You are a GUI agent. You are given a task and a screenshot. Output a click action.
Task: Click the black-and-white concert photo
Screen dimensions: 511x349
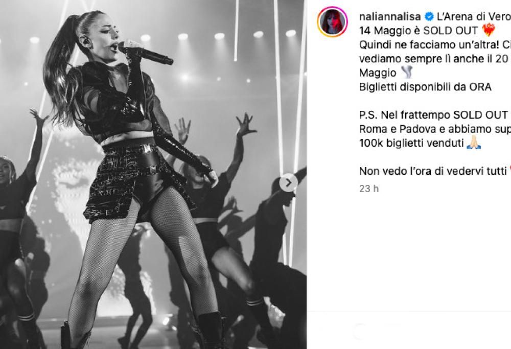[x=153, y=174]
